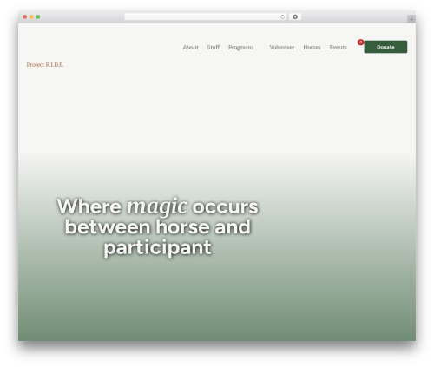Open the Programs menu item

240,47
